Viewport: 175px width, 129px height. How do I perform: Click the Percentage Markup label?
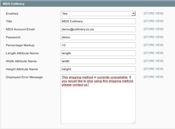pos(20,45)
